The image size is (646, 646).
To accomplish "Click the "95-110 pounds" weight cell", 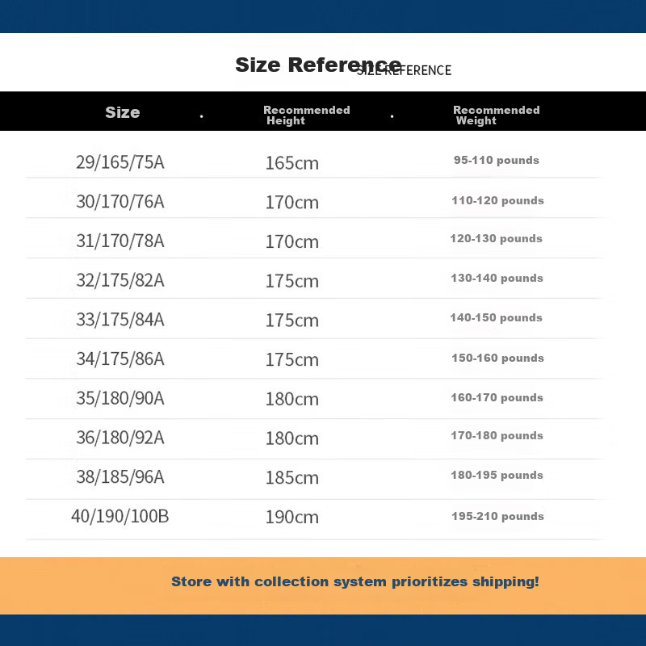I will pyautogui.click(x=496, y=160).
